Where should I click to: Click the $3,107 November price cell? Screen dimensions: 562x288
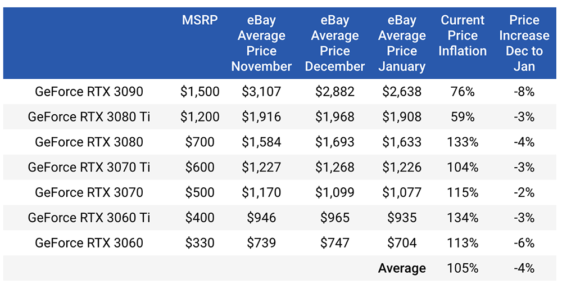click(261, 92)
